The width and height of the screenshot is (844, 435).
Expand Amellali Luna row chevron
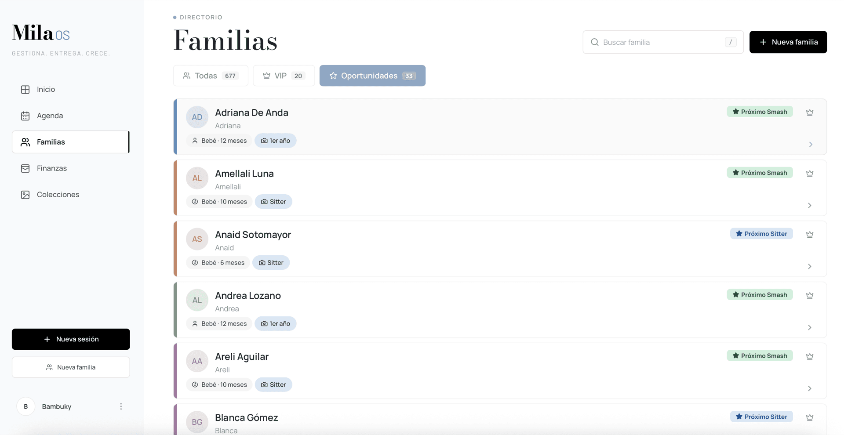click(x=810, y=206)
